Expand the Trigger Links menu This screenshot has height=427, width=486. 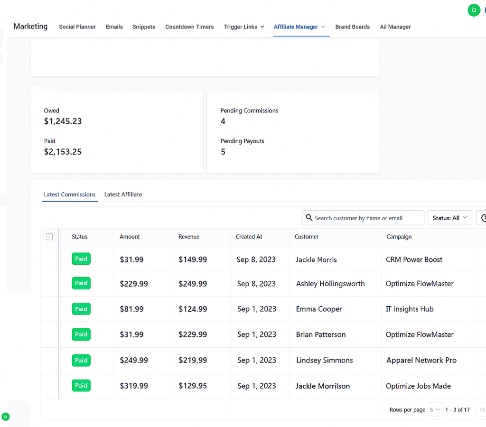(x=244, y=27)
